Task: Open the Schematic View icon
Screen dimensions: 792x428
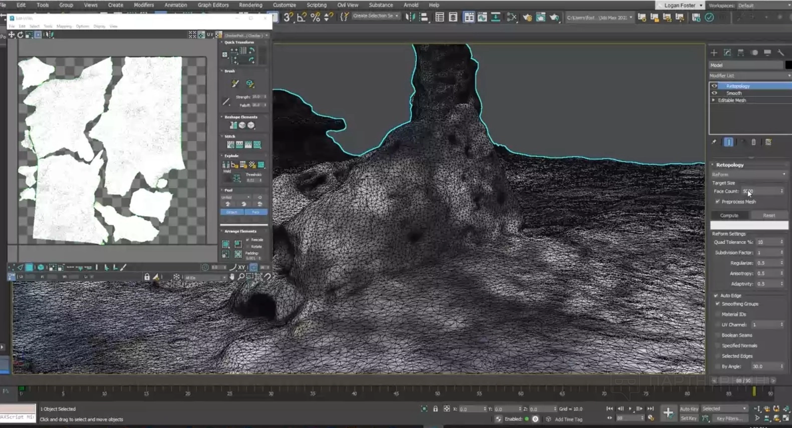Action: point(511,17)
